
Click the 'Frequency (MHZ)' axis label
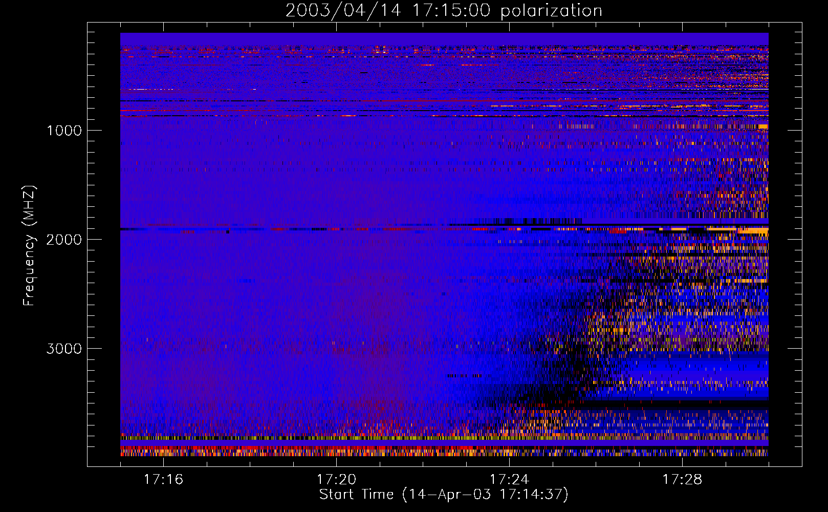click(29, 246)
